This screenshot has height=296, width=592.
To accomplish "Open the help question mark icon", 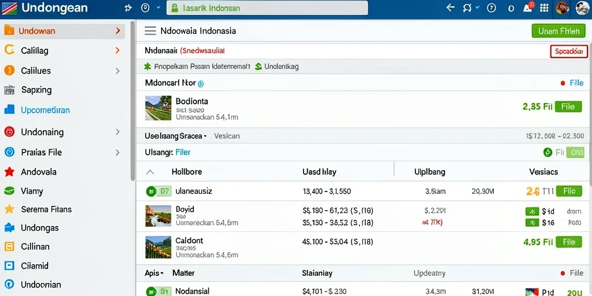I will [x=491, y=8].
